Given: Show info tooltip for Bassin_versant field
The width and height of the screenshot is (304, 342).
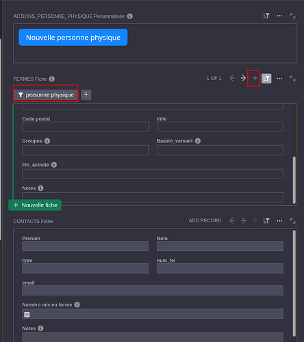Looking at the screenshot, I should [198, 141].
